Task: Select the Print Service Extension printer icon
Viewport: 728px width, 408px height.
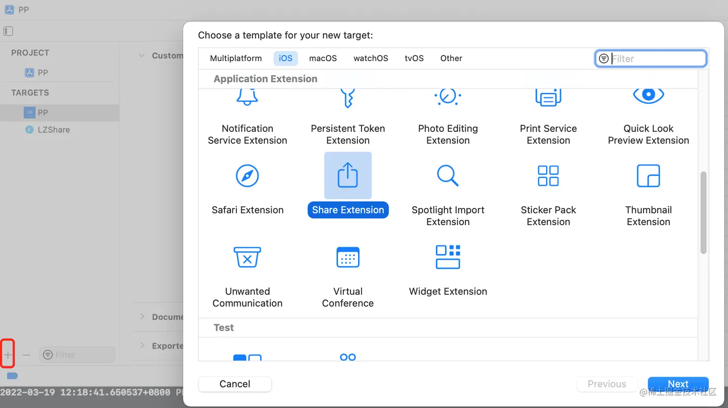Action: (548, 98)
